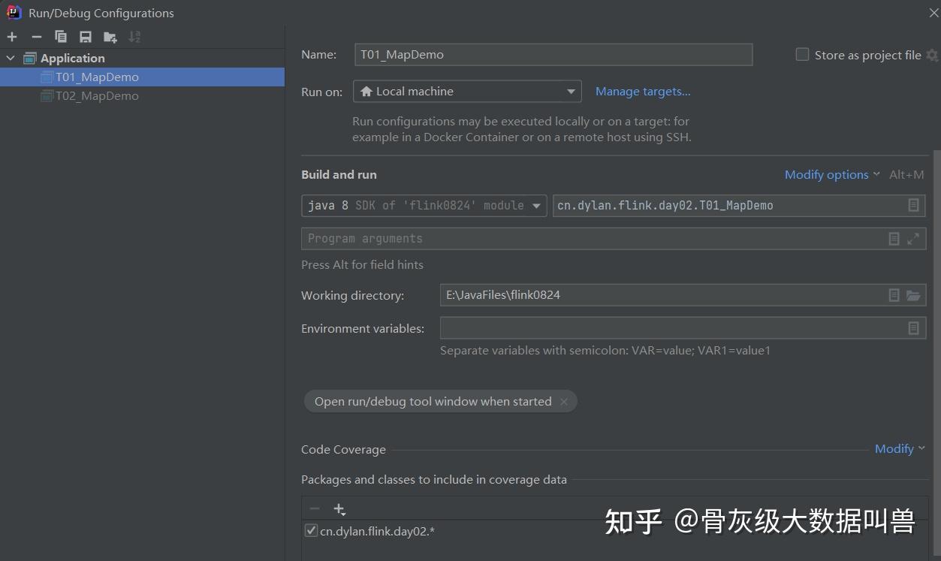Image resolution: width=941 pixels, height=561 pixels.
Task: Enable Store as project file
Action: [801, 54]
